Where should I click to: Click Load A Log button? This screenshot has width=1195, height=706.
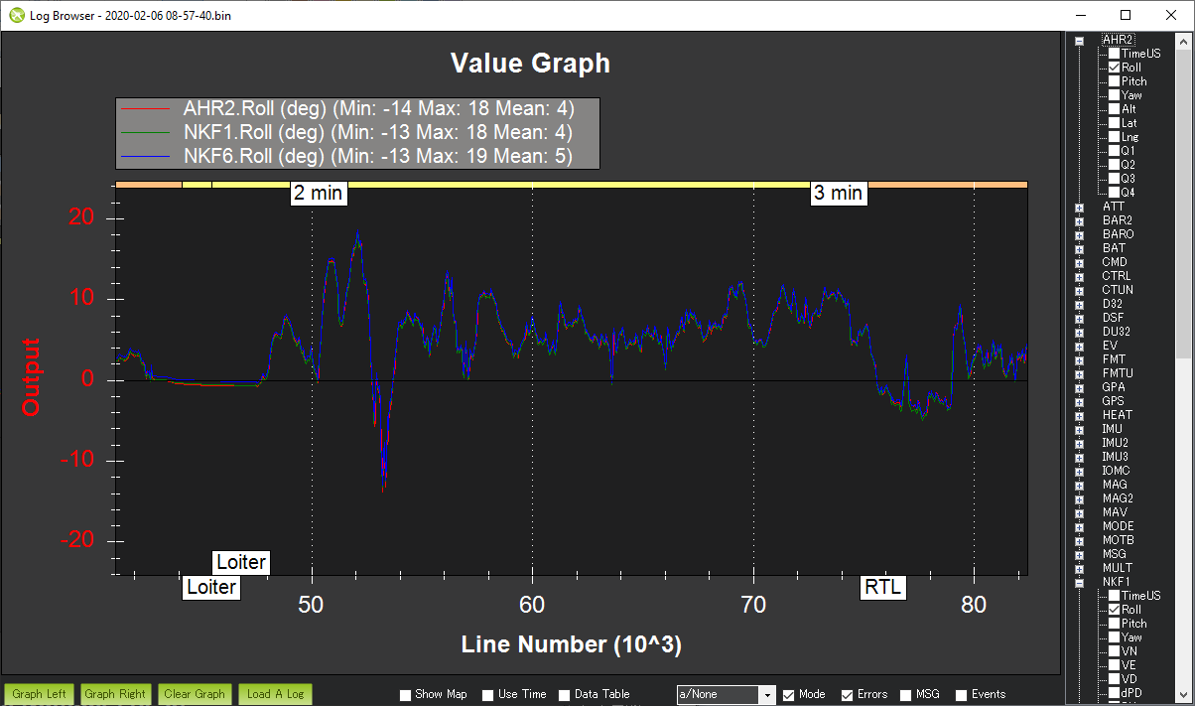click(x=275, y=694)
